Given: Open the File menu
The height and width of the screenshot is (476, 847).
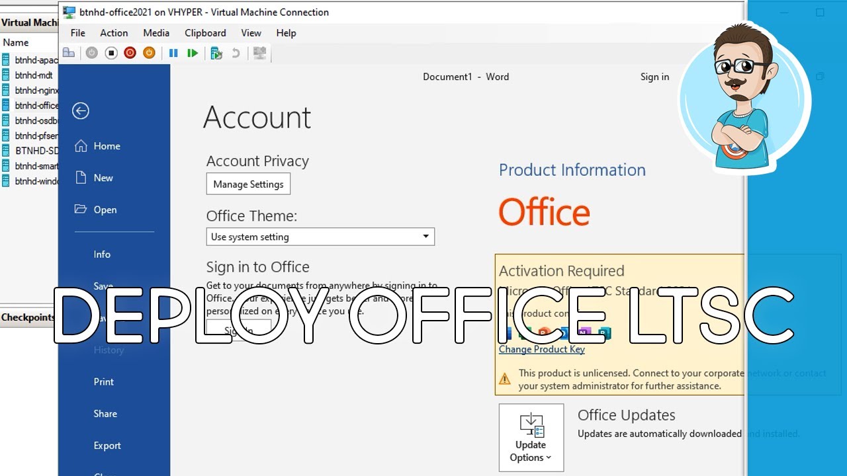Looking at the screenshot, I should [78, 32].
